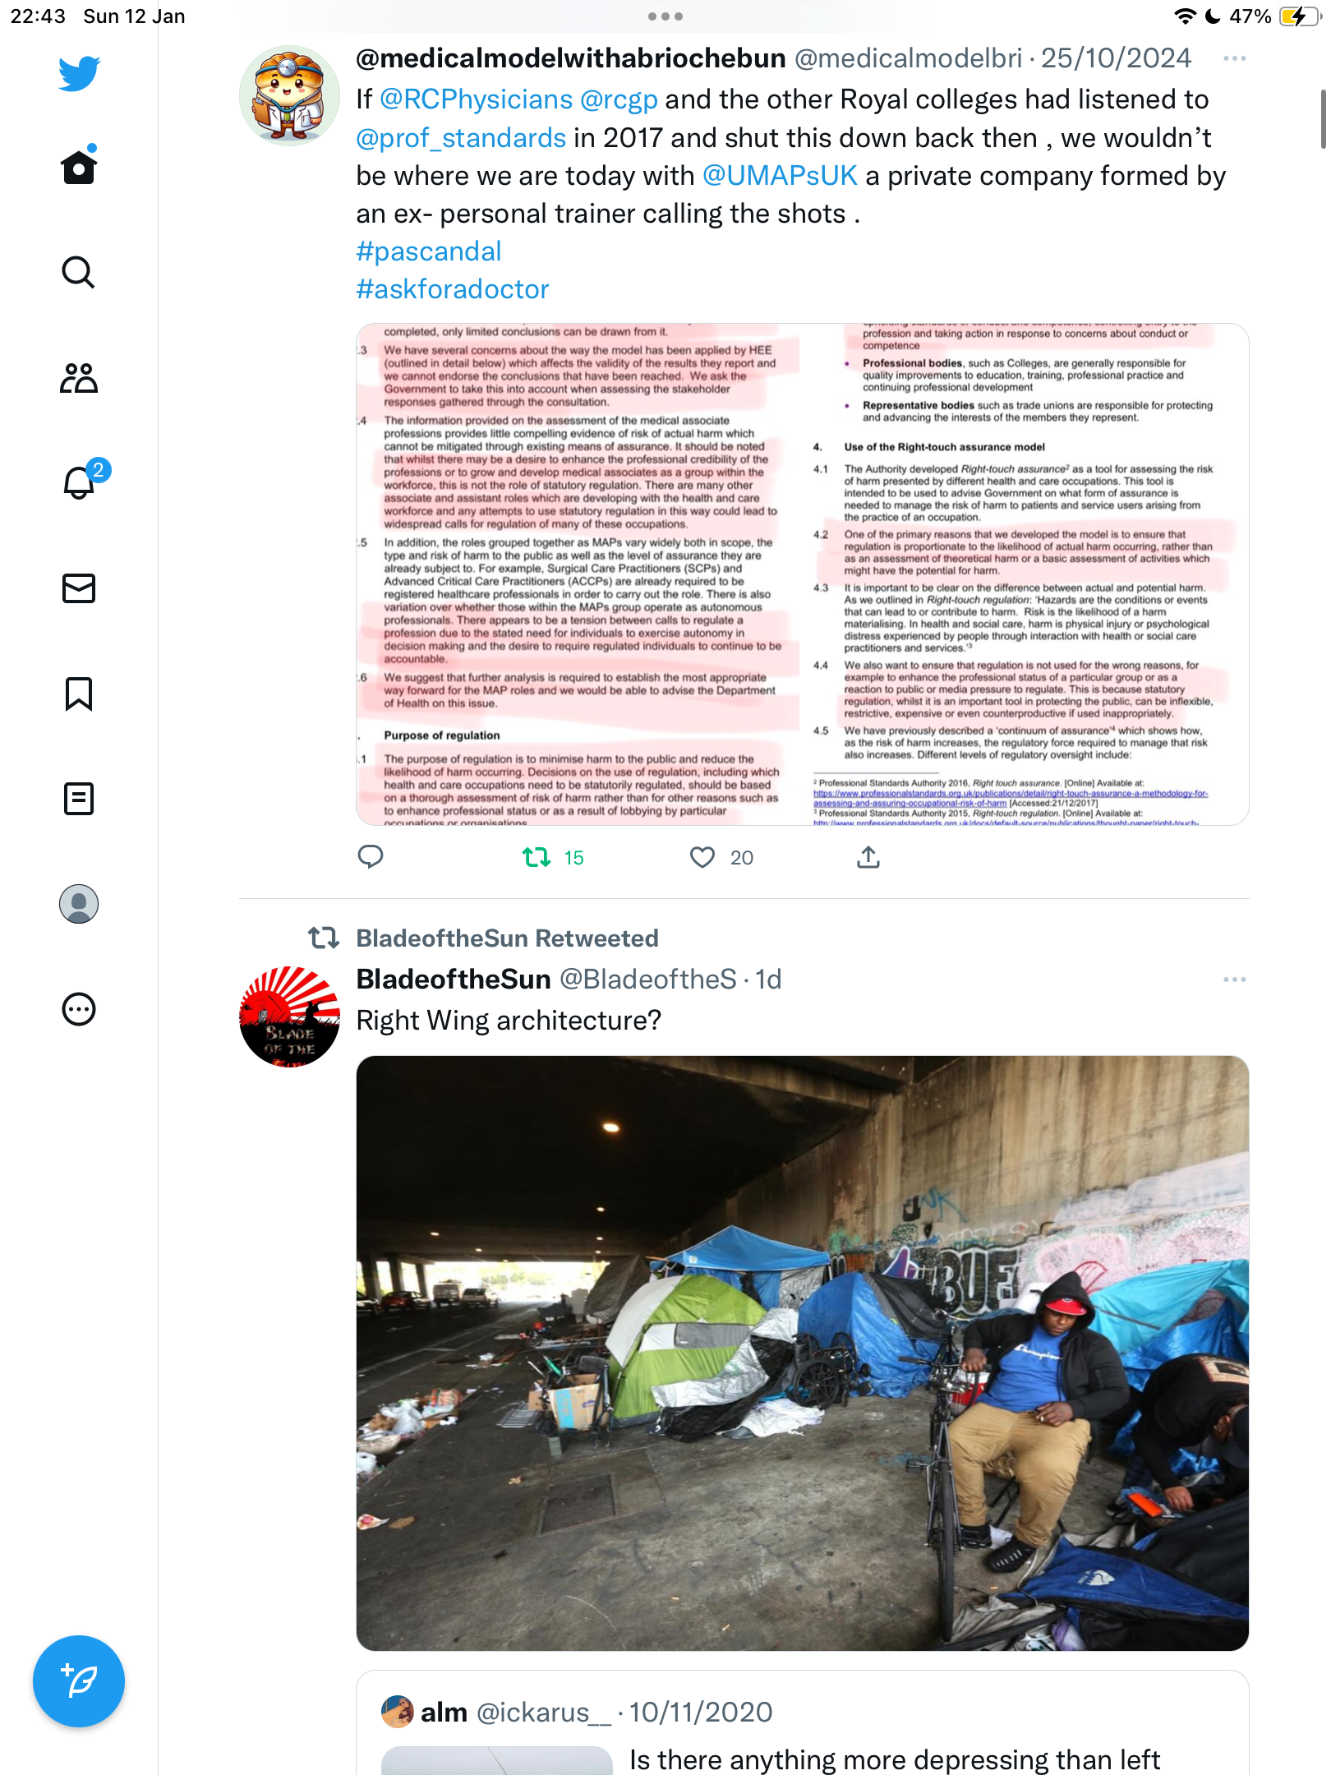1331x1775 pixels.
Task: Open the Search magnifier in sidebar
Action: 79,272
